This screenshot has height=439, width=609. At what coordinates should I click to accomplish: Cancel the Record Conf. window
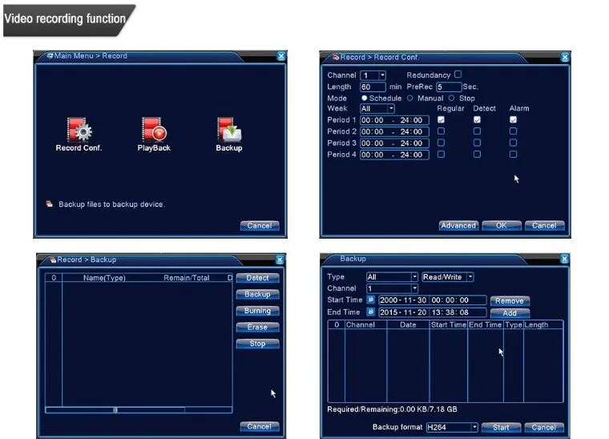point(544,226)
